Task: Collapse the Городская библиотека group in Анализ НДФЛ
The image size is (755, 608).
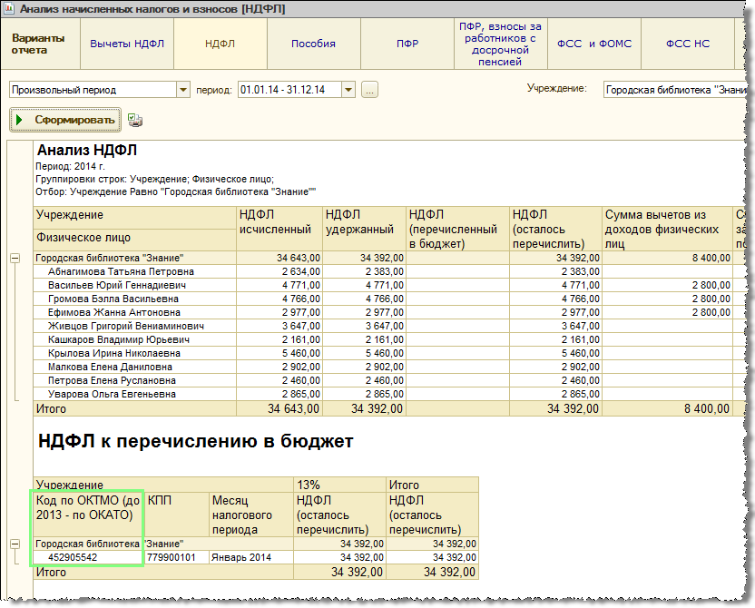Action: coord(15,259)
